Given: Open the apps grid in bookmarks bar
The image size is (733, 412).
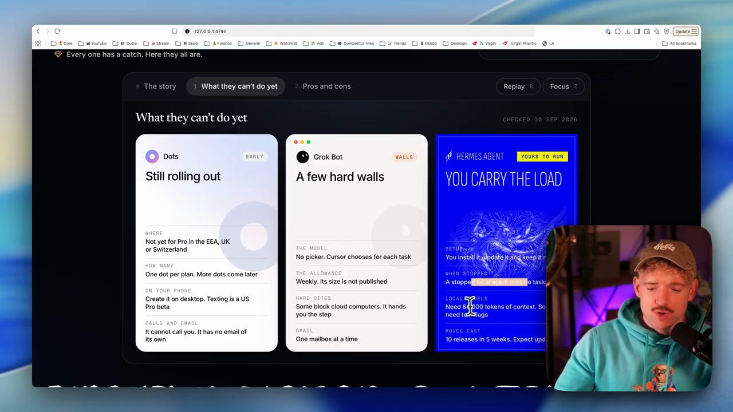Looking at the screenshot, I should point(38,43).
